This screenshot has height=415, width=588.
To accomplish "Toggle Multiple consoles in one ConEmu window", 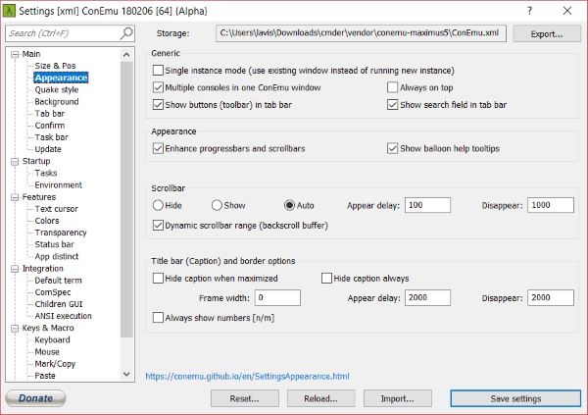I will pos(158,87).
